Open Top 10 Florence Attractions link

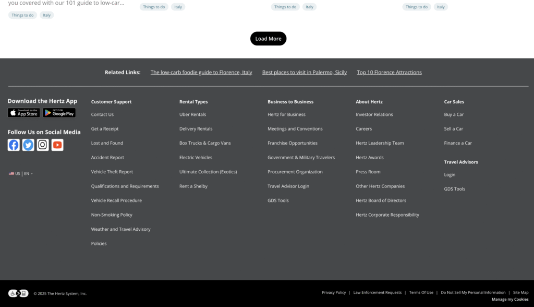(389, 73)
